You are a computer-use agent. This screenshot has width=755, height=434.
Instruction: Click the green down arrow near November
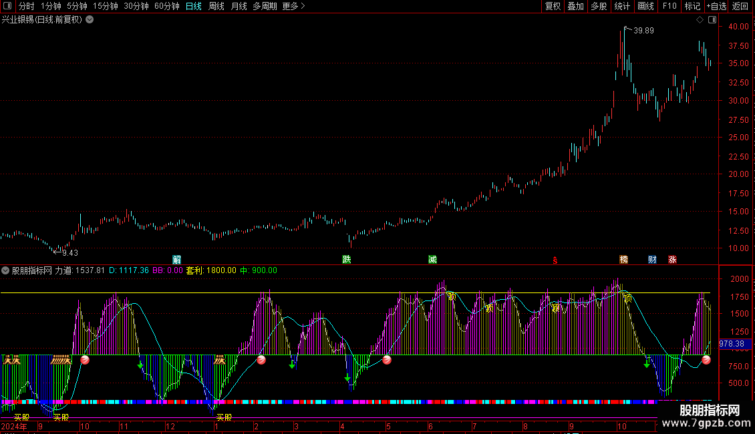[140, 366]
